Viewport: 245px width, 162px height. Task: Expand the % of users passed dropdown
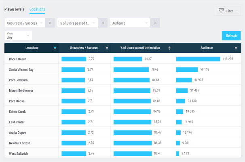(77, 23)
